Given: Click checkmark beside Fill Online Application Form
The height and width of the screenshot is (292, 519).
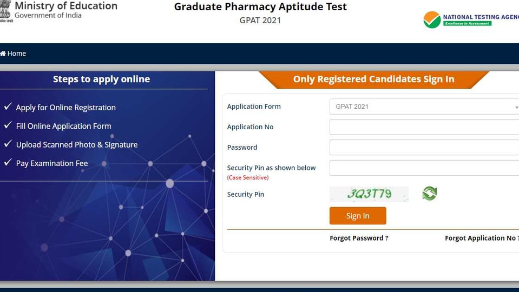Looking at the screenshot, I should click(8, 125).
